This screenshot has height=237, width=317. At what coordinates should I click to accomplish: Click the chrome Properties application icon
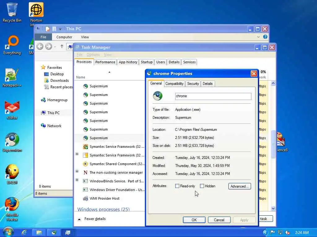158,96
